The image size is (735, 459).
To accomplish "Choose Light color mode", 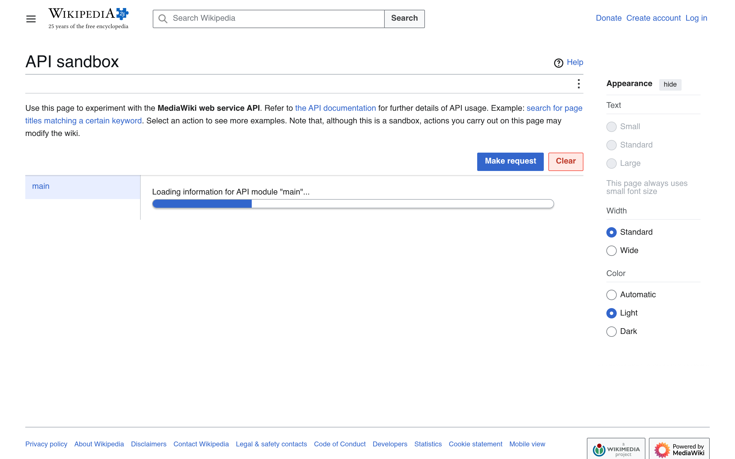I will tap(611, 313).
